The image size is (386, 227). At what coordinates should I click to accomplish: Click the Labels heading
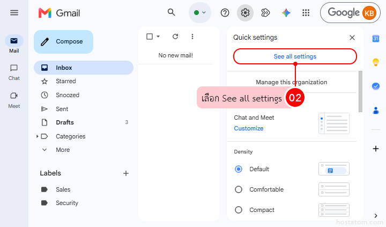(x=50, y=173)
